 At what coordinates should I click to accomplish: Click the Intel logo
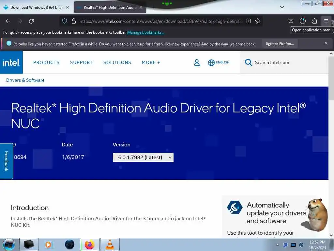point(11,62)
